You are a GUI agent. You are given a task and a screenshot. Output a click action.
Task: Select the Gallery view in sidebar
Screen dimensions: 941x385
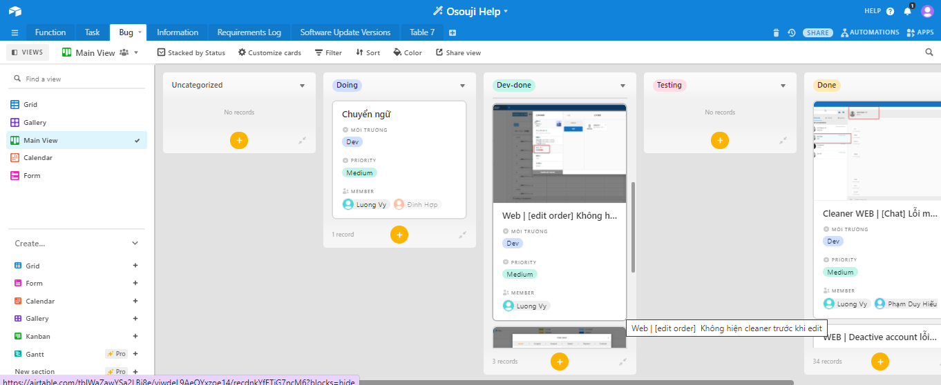tap(77, 123)
